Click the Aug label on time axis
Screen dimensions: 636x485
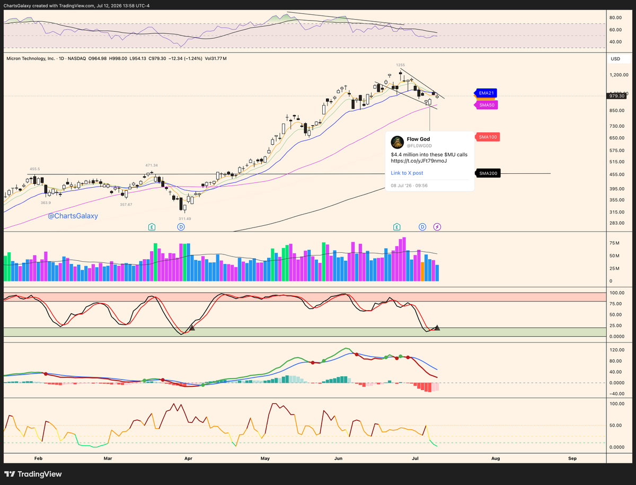(x=496, y=457)
